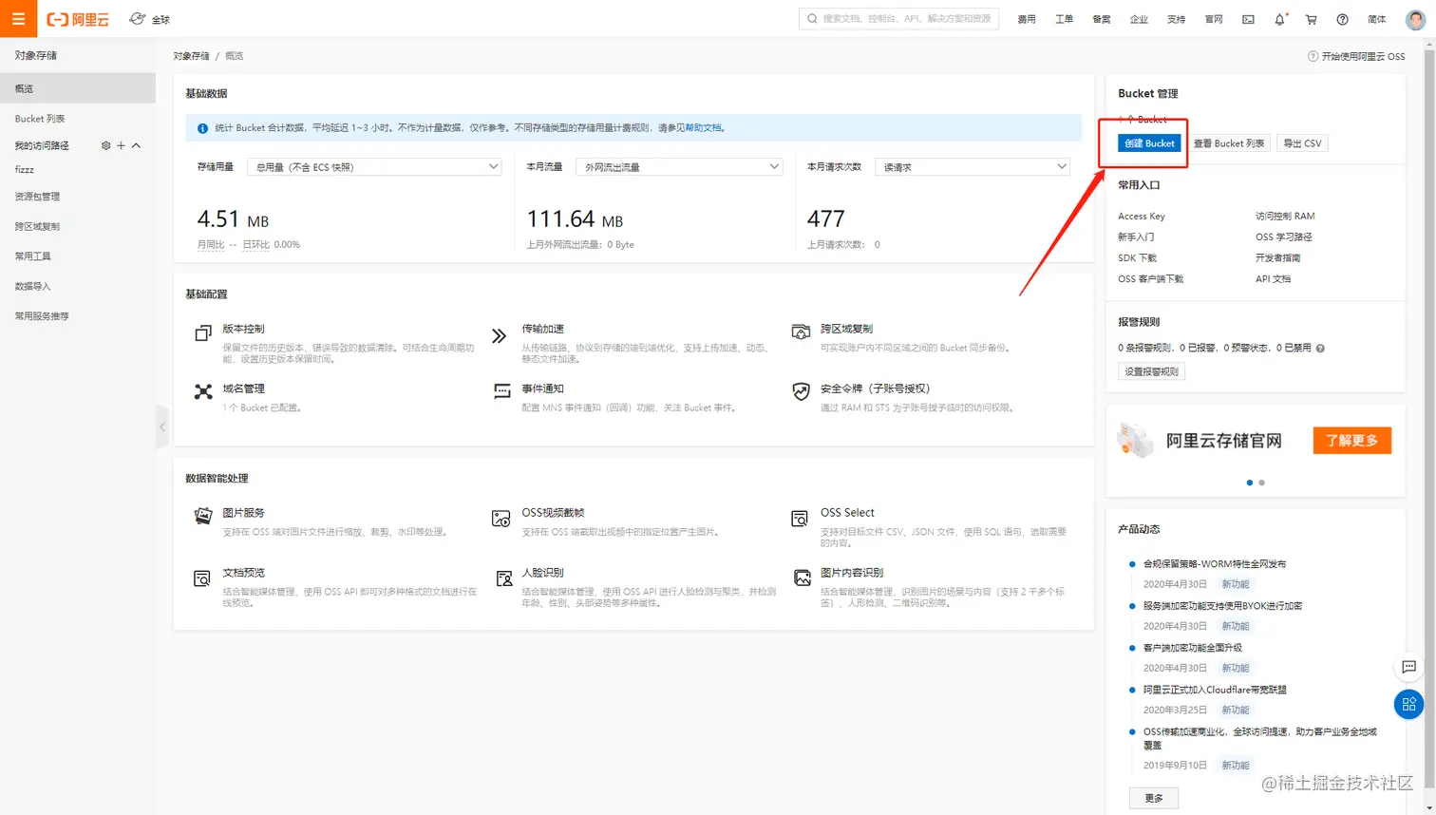
Task: Open the Access Key link
Action: pos(1142,217)
